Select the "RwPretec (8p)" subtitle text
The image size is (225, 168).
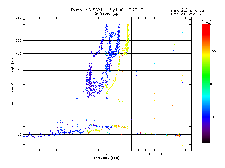click(x=107, y=13)
